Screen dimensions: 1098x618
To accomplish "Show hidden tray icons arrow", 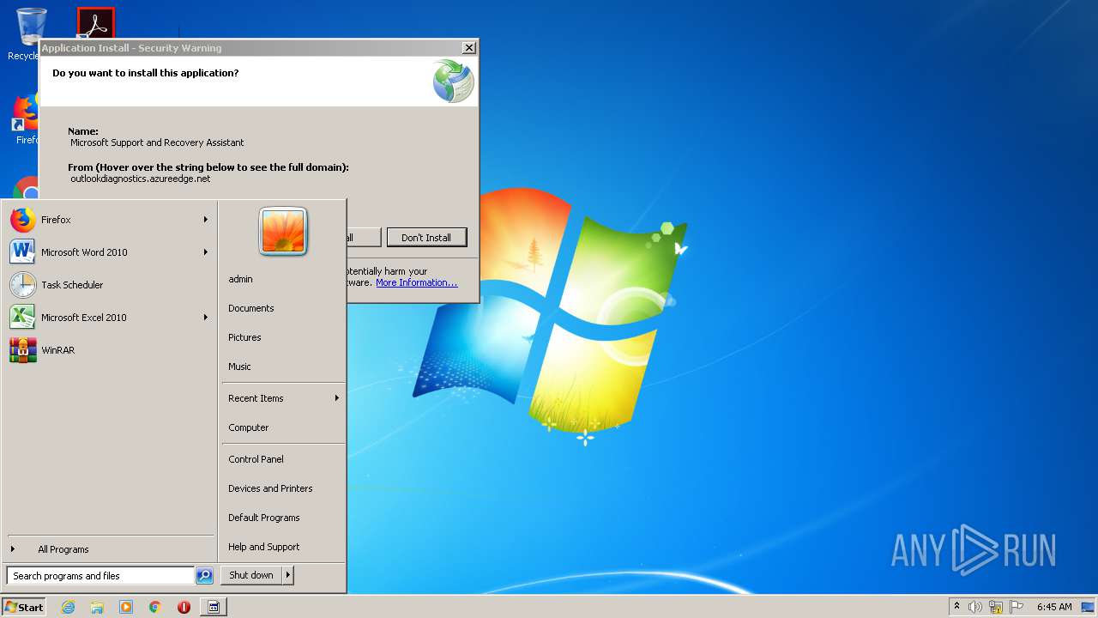I will click(956, 606).
